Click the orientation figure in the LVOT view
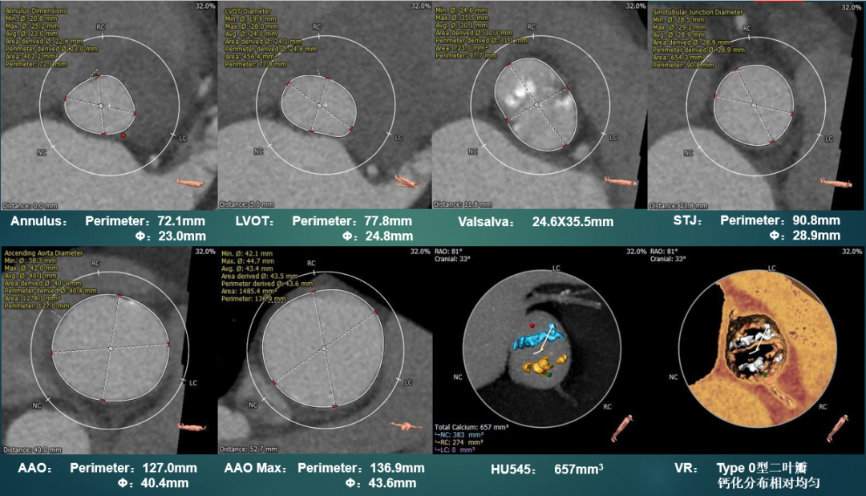The width and height of the screenshot is (866, 496). coord(407,182)
